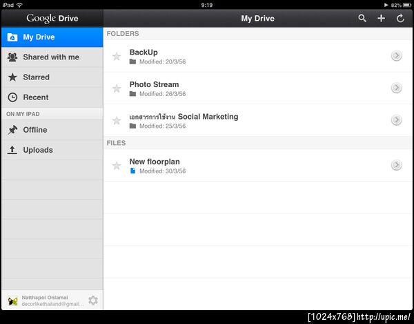Click the Offline pin icon

coord(12,130)
